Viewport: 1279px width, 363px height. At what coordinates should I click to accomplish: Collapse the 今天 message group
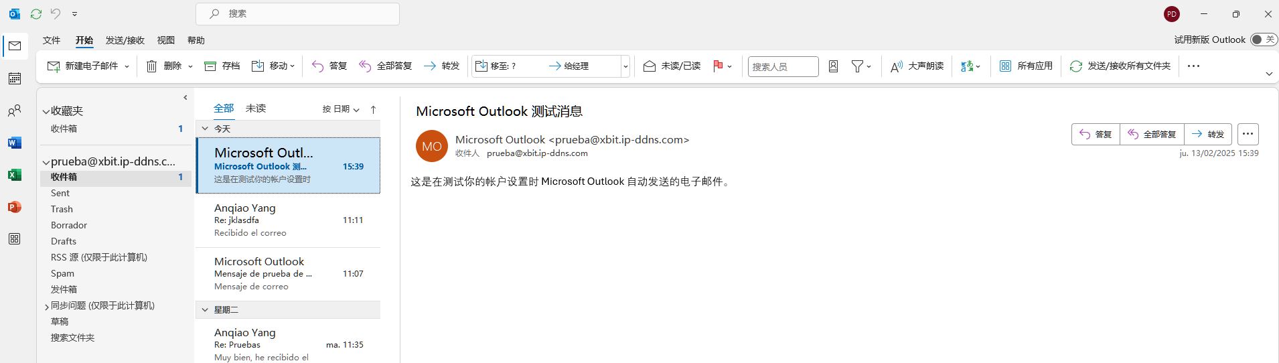tap(205, 129)
